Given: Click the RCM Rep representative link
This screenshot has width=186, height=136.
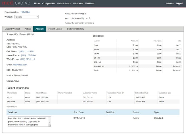Looking at the screenshot, I should 25,12.
